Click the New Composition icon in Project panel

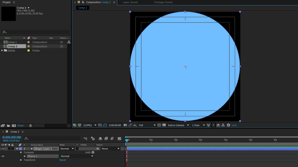(x=14, y=125)
